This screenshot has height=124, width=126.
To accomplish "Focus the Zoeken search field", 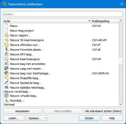I will (x=63, y=14).
